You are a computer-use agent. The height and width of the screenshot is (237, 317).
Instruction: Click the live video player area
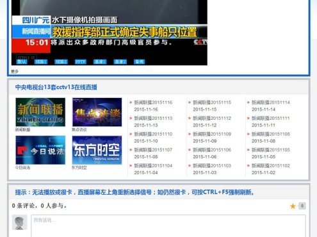(x=110, y=33)
